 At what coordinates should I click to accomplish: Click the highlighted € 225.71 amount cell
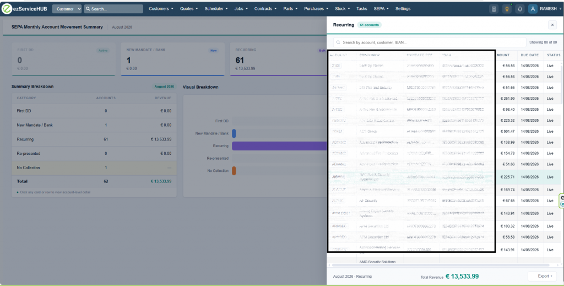(507, 177)
